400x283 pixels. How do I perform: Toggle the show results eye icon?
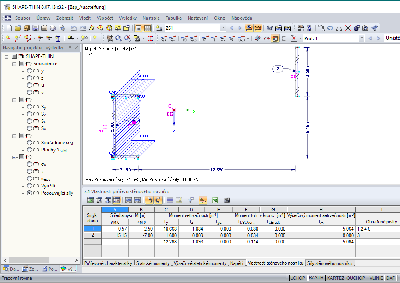249,28
